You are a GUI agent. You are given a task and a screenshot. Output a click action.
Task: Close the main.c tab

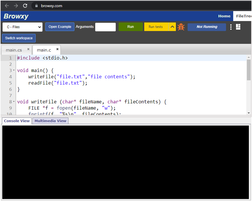pos(57,49)
